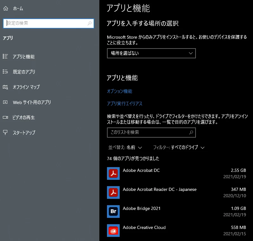
Task: Click the アプリを入手する場所の選択 heading
Action: [x=143, y=23]
